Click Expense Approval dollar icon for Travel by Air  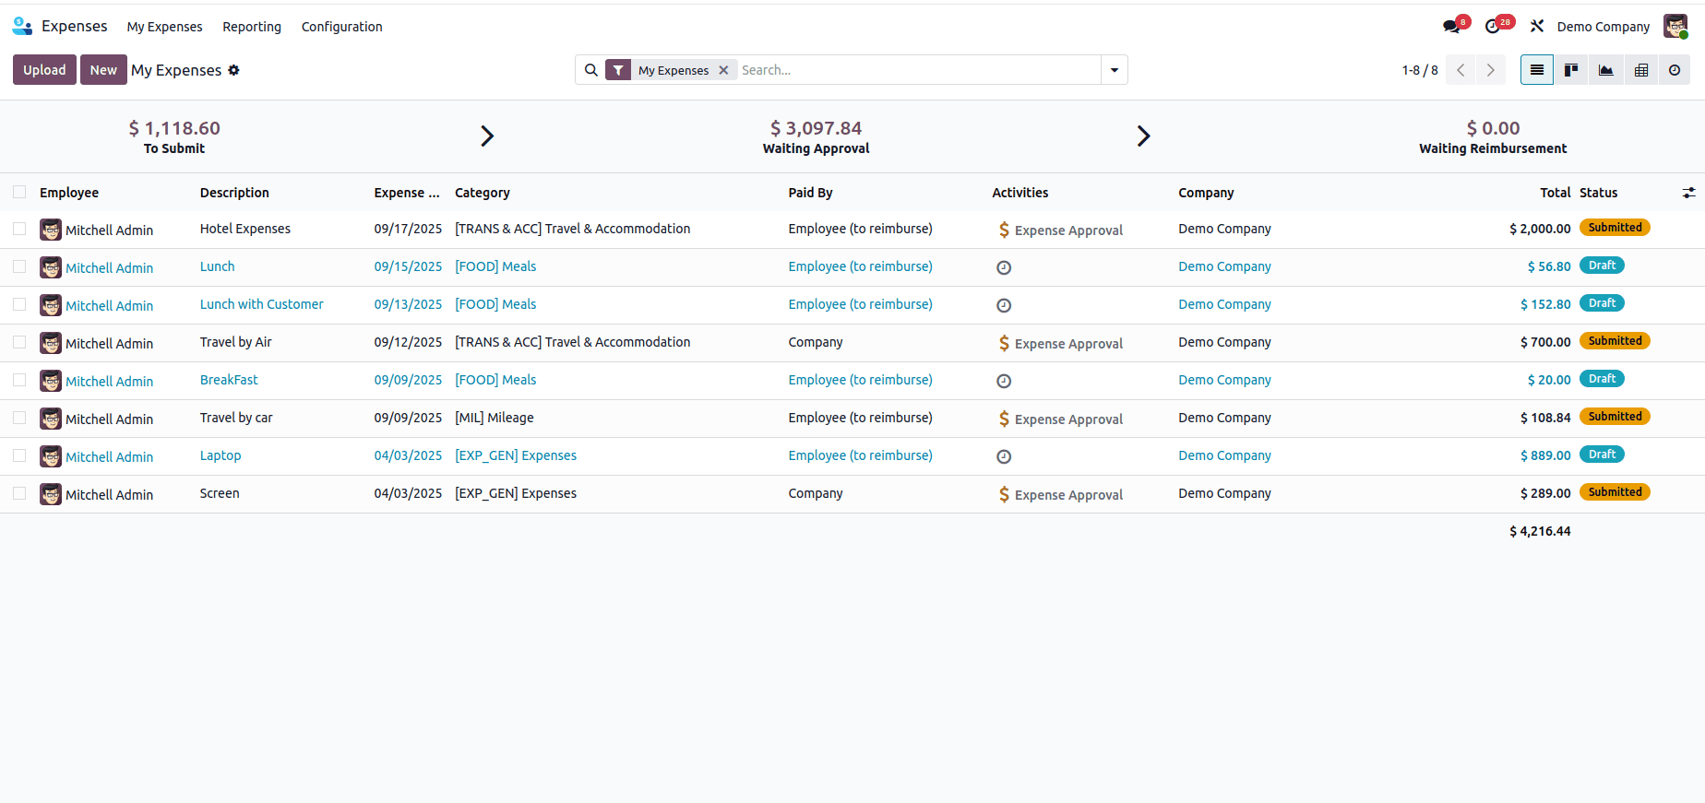(1004, 343)
